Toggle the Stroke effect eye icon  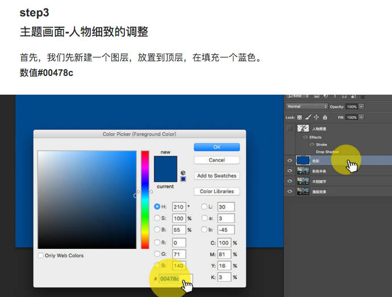point(312,145)
